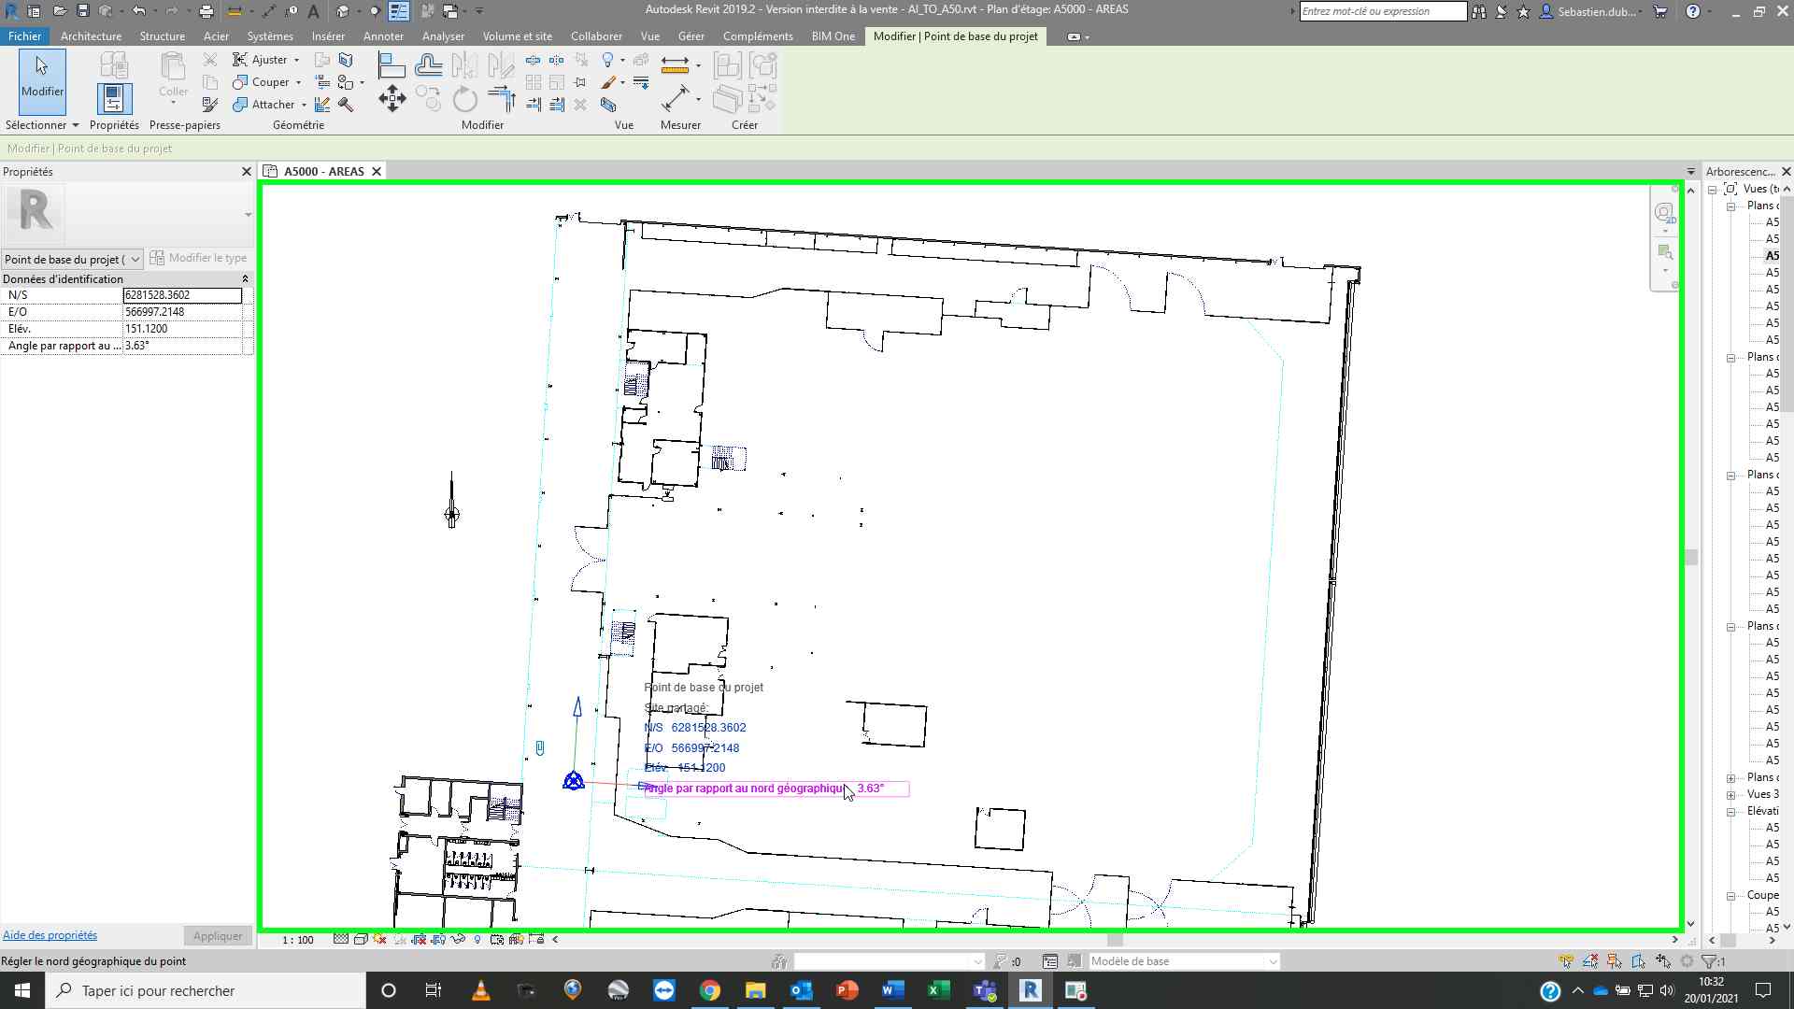Click the Undo arrow icon

point(138,11)
